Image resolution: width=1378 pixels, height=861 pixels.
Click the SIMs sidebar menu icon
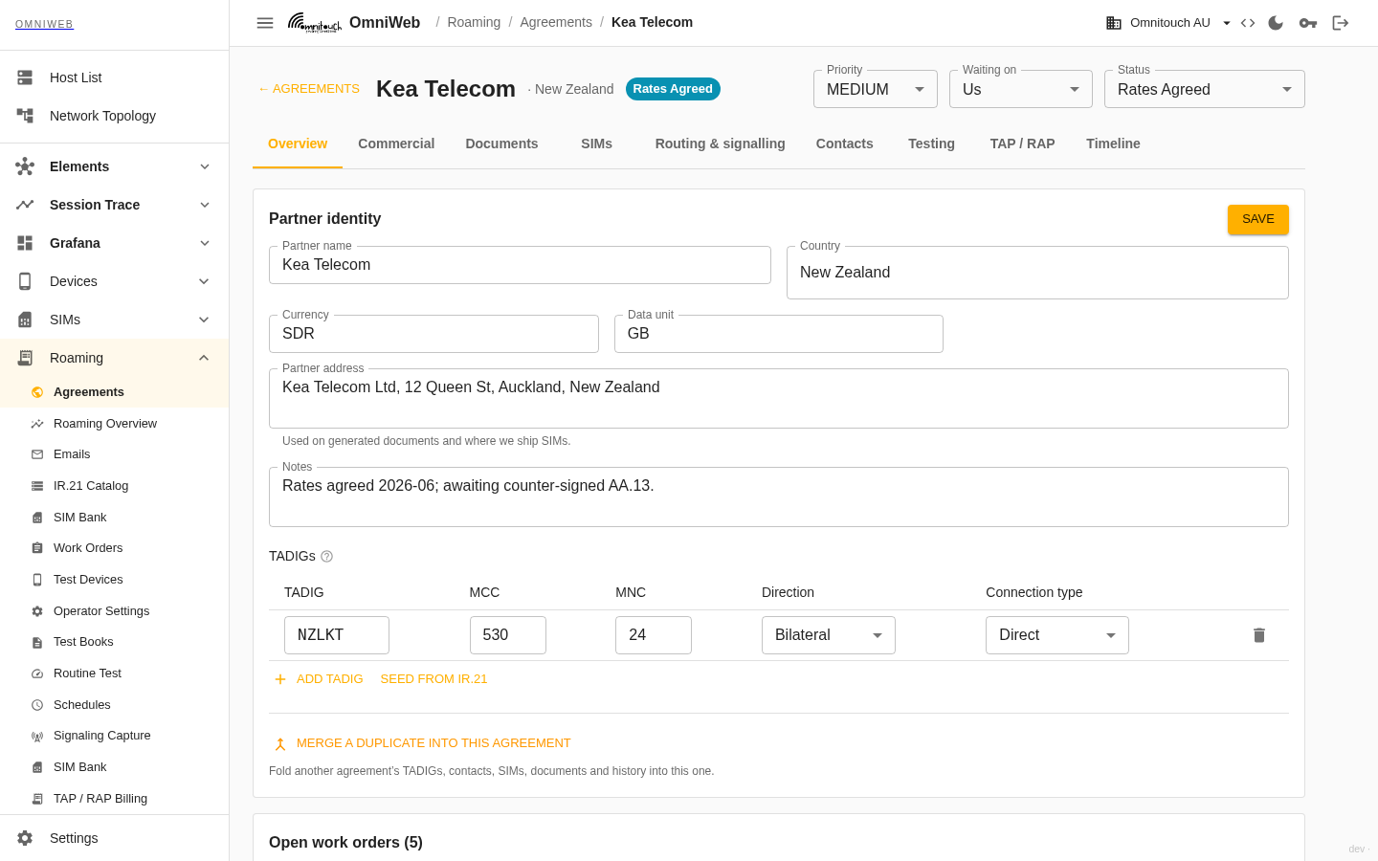(25, 320)
